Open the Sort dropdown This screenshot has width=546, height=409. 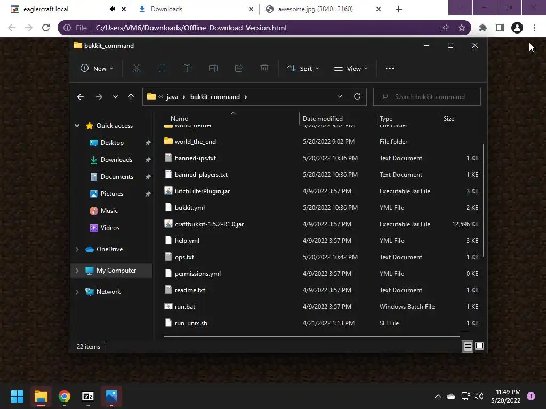tap(303, 69)
